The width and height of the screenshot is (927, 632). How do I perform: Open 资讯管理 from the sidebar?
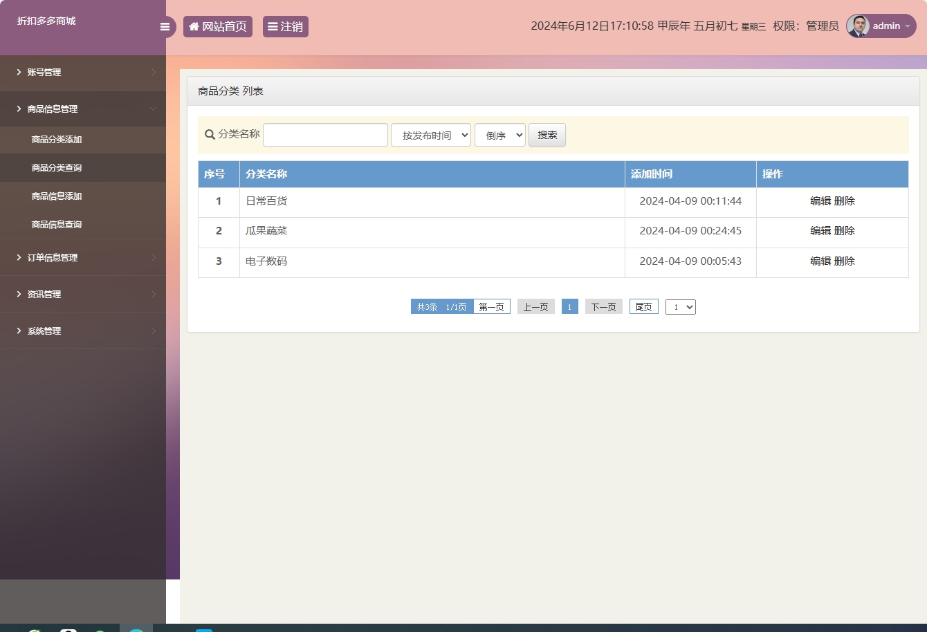coord(44,294)
